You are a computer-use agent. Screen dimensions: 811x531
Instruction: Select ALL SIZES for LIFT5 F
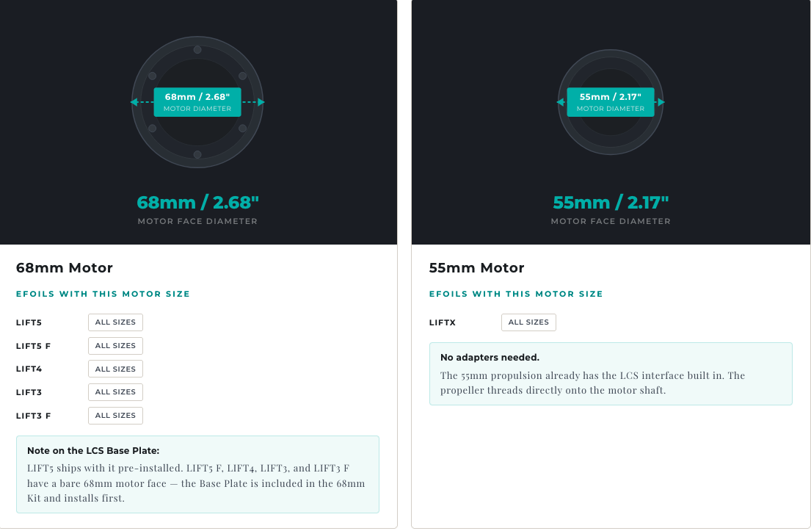point(115,346)
